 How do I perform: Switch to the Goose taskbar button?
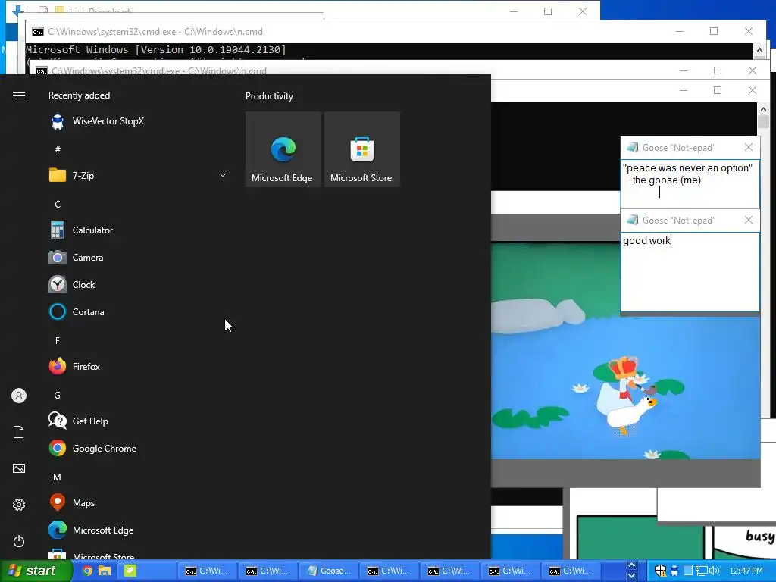coord(329,571)
